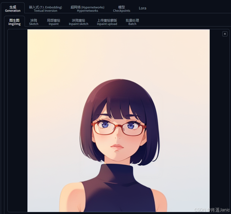This screenshot has height=214, width=231.
Task: Select the Inpaint sketch sub-tab
Action: (x=78, y=22)
